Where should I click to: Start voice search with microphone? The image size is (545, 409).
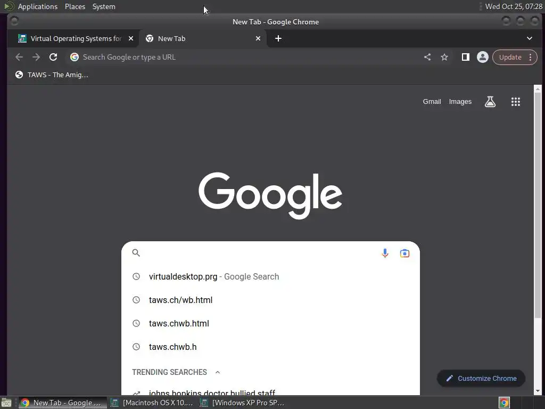(385, 253)
